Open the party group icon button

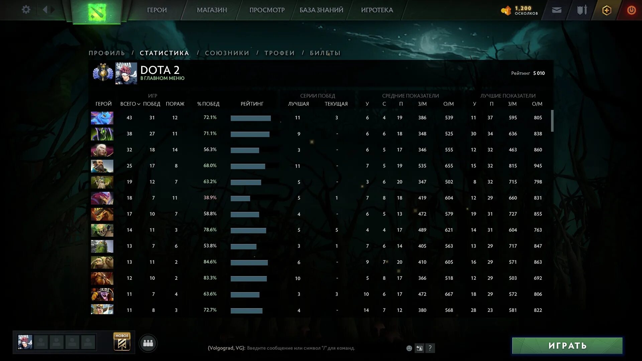click(x=148, y=343)
